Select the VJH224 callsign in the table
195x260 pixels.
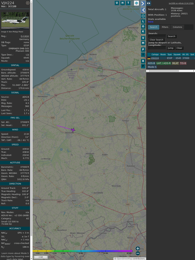(x=155, y=58)
